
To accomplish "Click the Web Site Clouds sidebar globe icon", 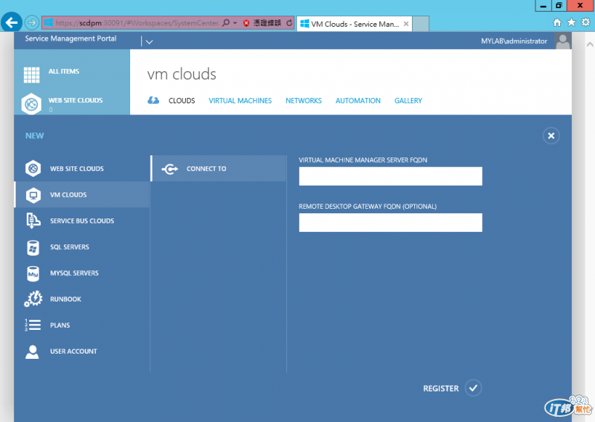I will [x=31, y=103].
